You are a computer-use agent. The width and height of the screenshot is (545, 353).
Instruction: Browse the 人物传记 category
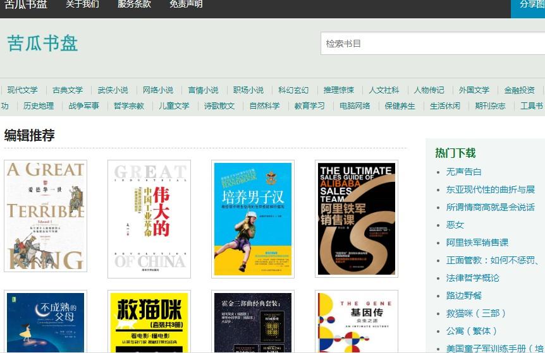[429, 90]
